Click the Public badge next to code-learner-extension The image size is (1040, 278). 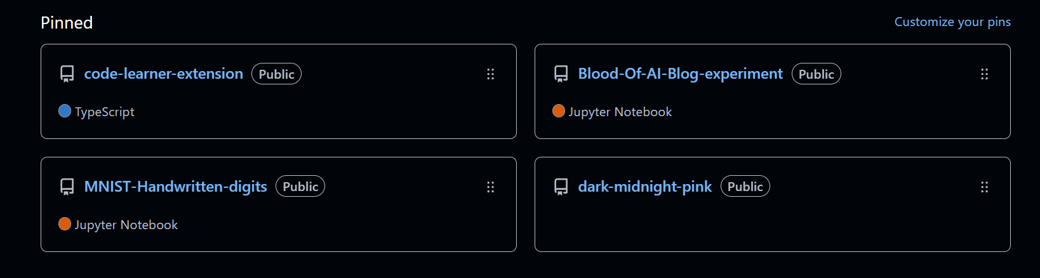tap(276, 74)
